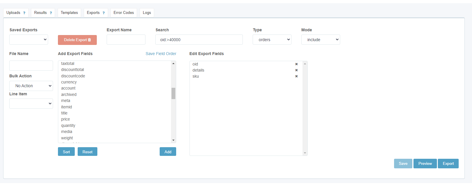Remove the oid export field
Viewport: 472px width, 186px height.
(296, 64)
